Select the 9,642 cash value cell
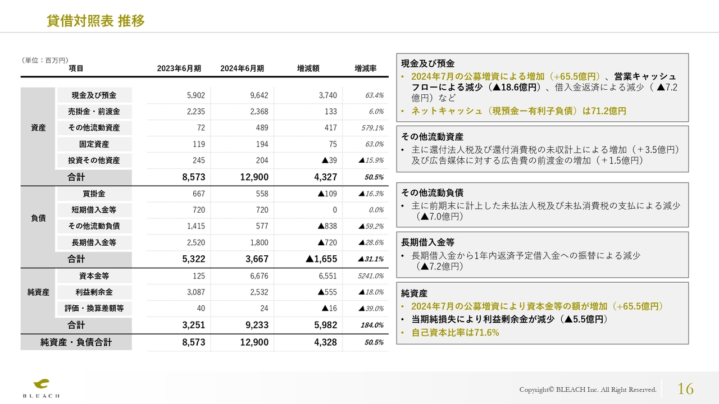 click(259, 95)
